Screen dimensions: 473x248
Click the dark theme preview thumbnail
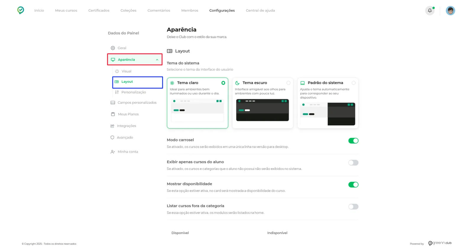point(263,110)
